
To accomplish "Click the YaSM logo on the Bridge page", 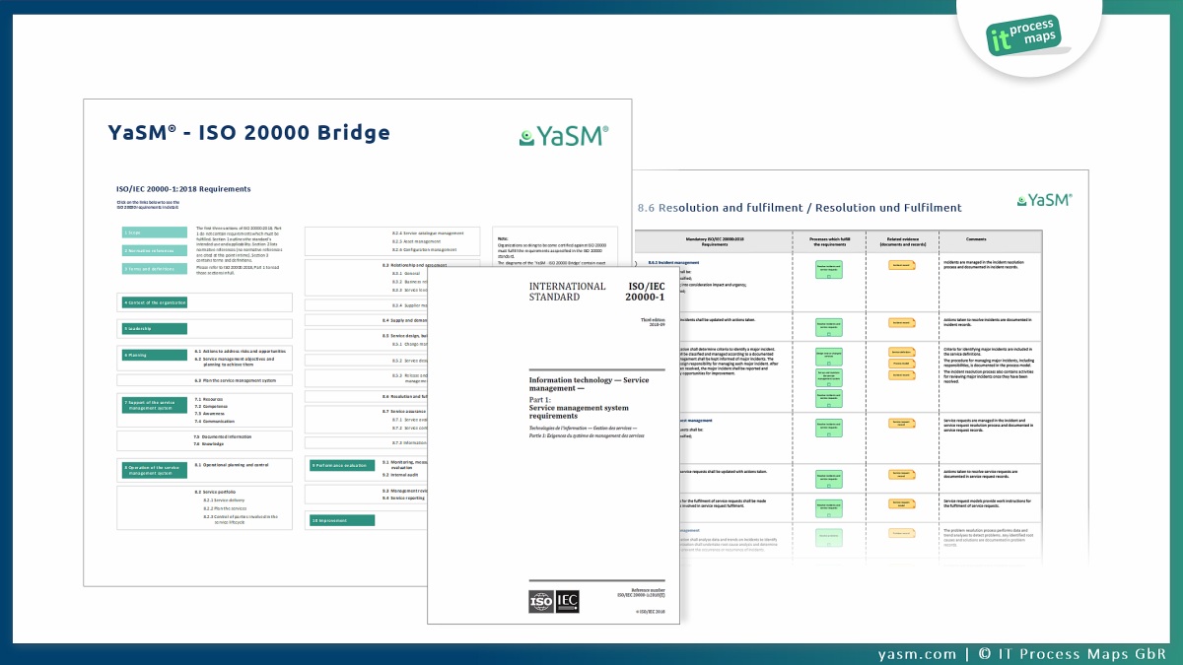I will (564, 135).
